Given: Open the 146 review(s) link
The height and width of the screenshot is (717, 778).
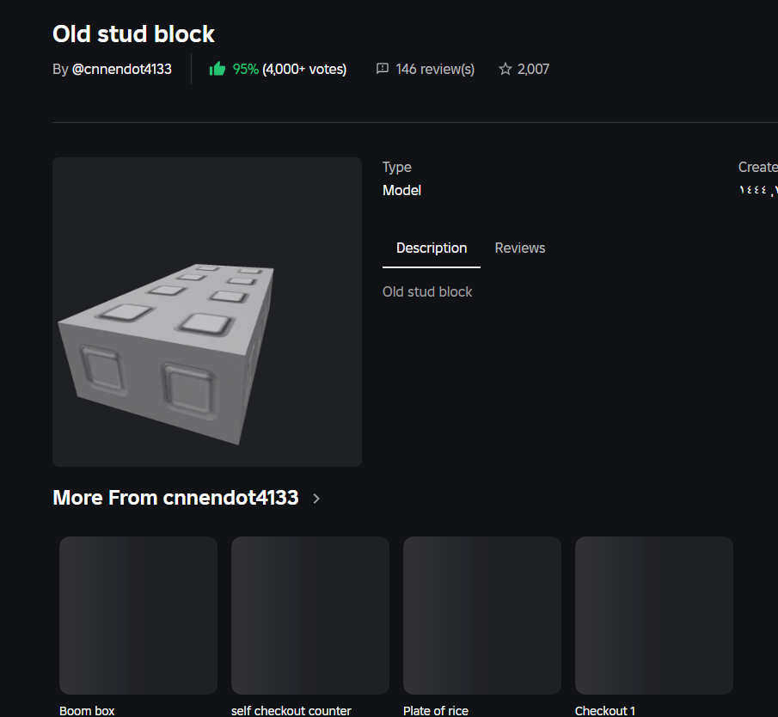Looking at the screenshot, I should [435, 69].
